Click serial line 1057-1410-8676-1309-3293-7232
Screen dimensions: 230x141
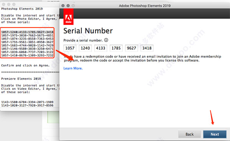tap(27, 55)
